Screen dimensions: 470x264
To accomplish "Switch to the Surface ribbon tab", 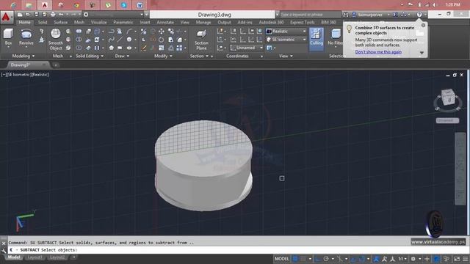I will coord(60,23).
